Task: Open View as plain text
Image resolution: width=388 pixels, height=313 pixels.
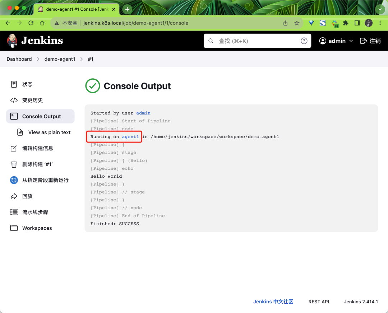Action: tap(43, 132)
